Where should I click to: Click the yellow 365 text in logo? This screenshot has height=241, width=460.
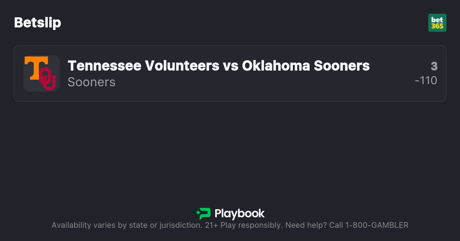pyautogui.click(x=437, y=26)
